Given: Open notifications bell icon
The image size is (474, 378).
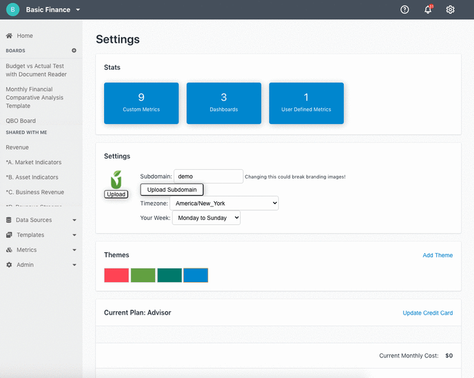Looking at the screenshot, I should 428,10.
